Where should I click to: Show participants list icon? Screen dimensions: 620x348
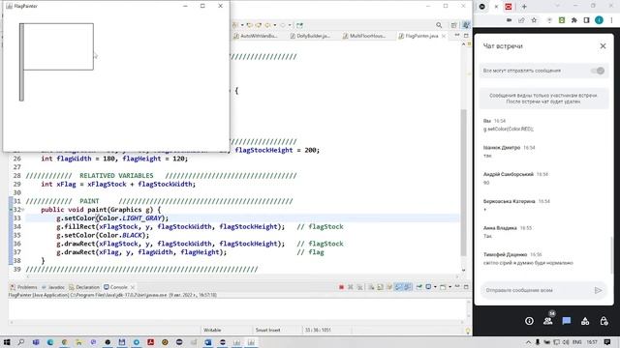(547, 321)
